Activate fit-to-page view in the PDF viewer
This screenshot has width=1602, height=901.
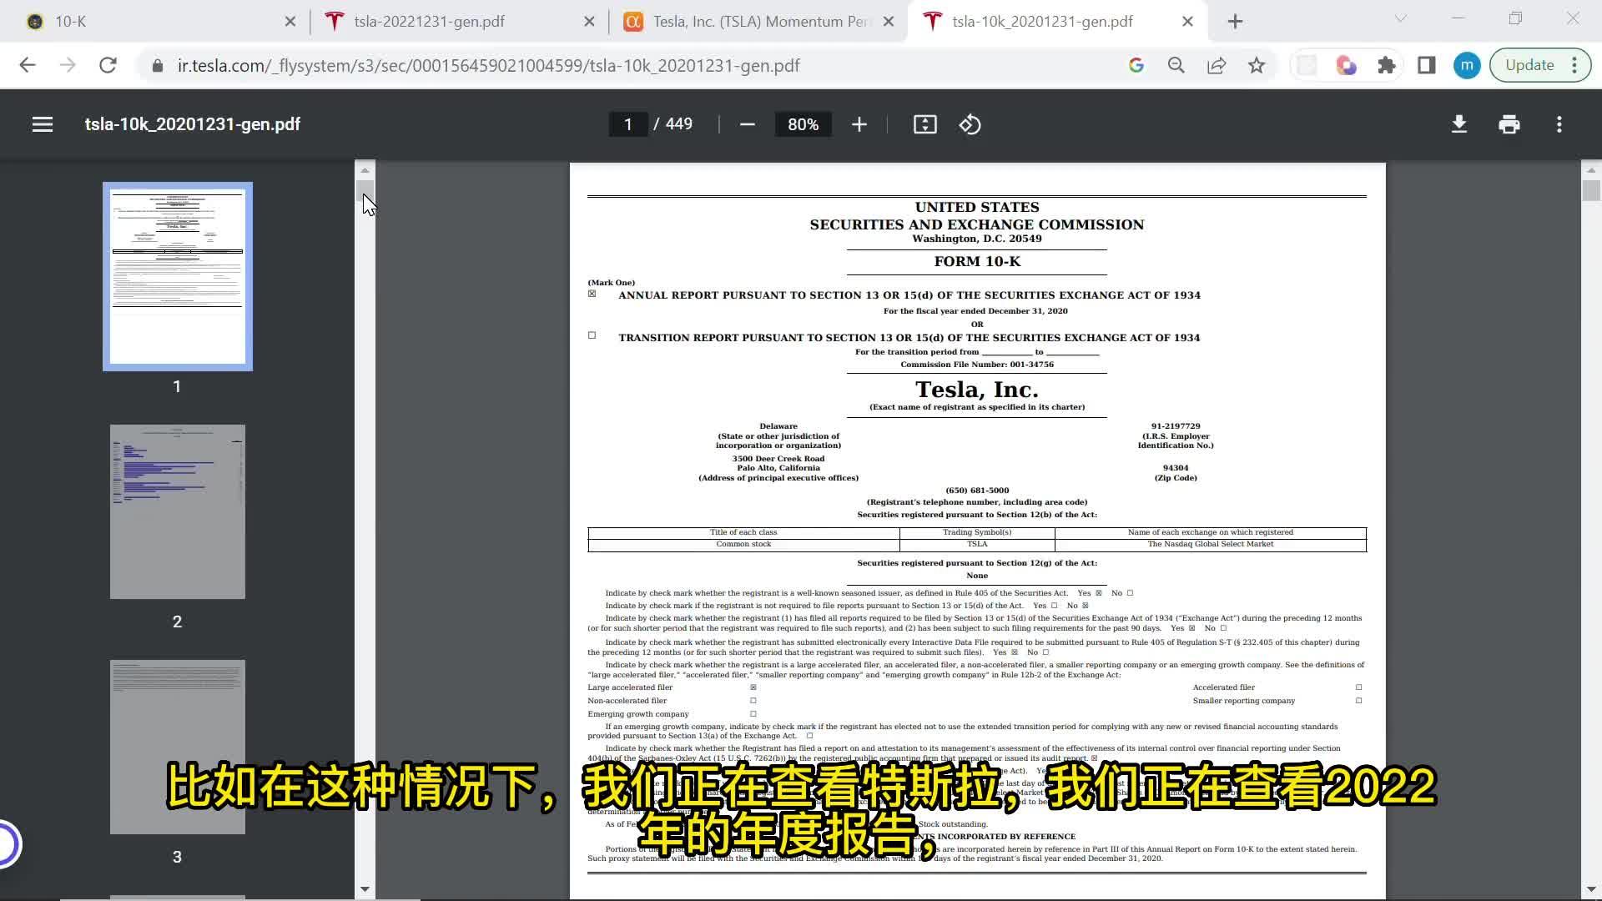pos(924,123)
